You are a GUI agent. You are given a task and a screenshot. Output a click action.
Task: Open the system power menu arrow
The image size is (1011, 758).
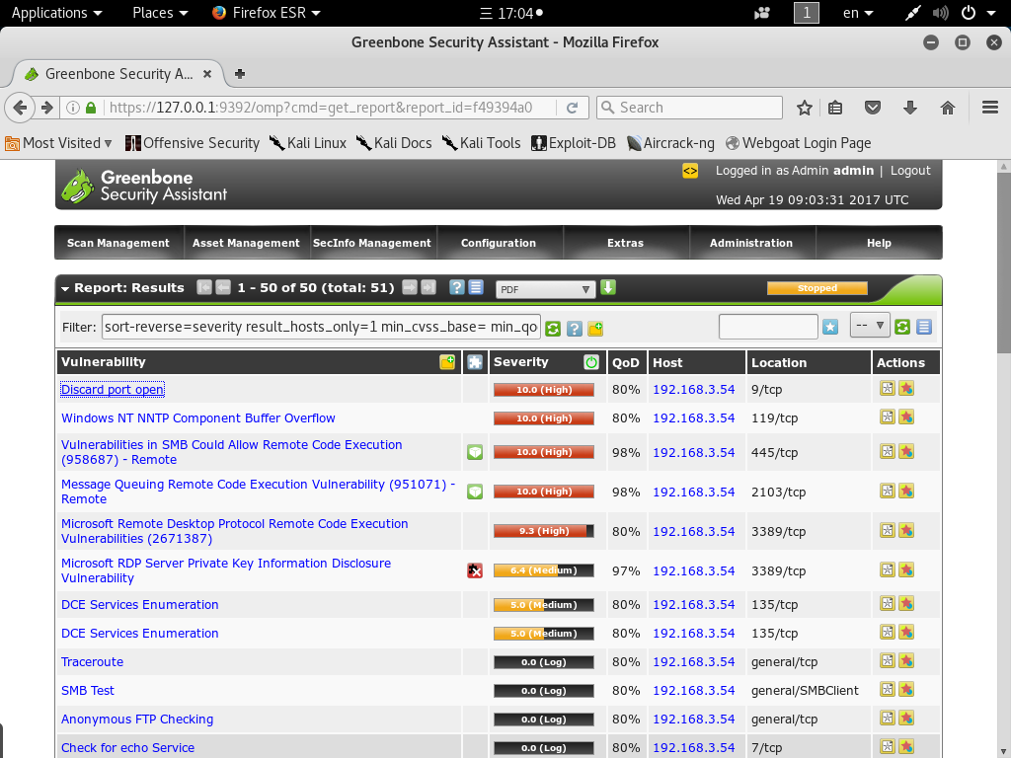pos(991,13)
